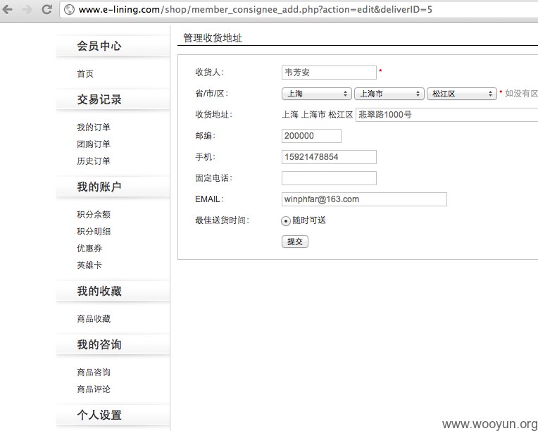538x431 pixels.
Task: Click the 提交 submit button
Action: pyautogui.click(x=295, y=242)
